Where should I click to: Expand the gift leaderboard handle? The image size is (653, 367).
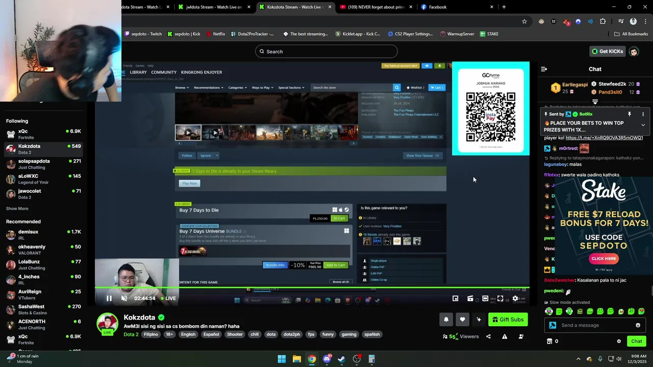[595, 102]
